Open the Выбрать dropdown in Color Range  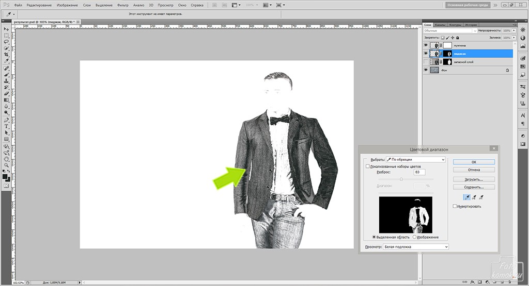(415, 160)
